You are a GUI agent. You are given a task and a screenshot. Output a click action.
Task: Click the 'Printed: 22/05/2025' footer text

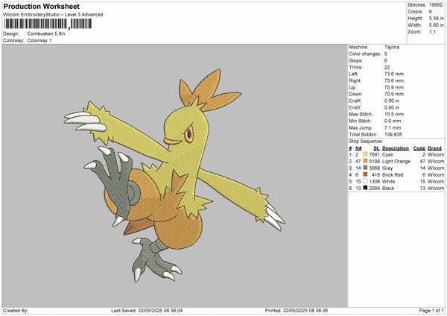(297, 311)
